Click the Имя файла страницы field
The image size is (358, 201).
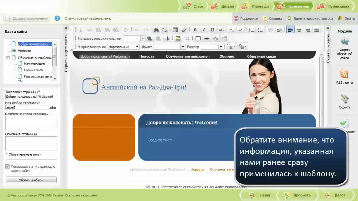click(27, 107)
